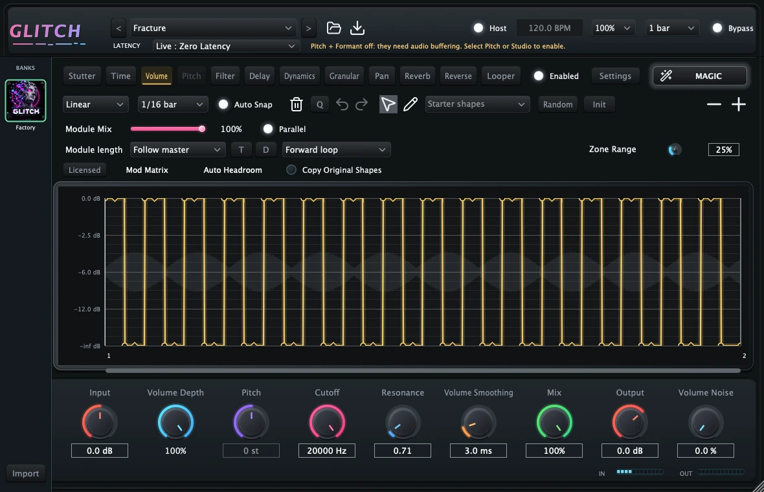764x492 pixels.
Task: Select the Glitch Factory bank thumbnail
Action: click(x=25, y=101)
